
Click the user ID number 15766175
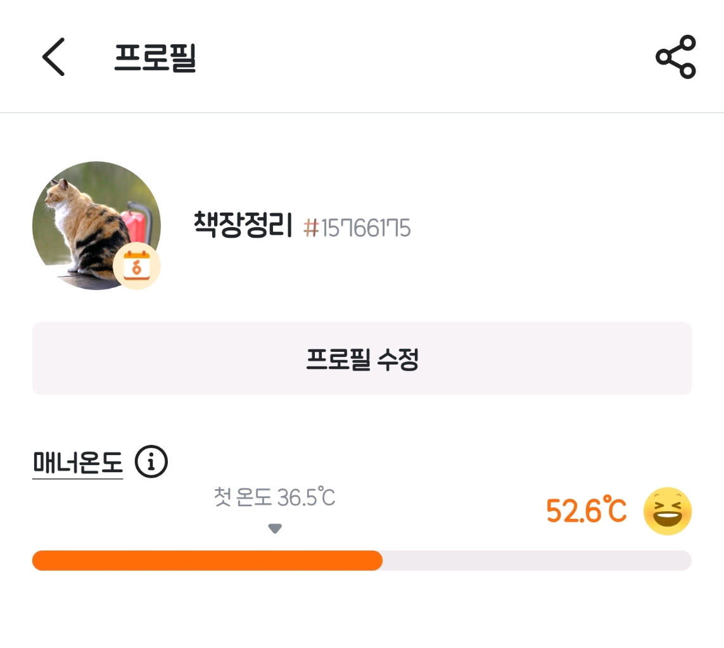point(366,228)
